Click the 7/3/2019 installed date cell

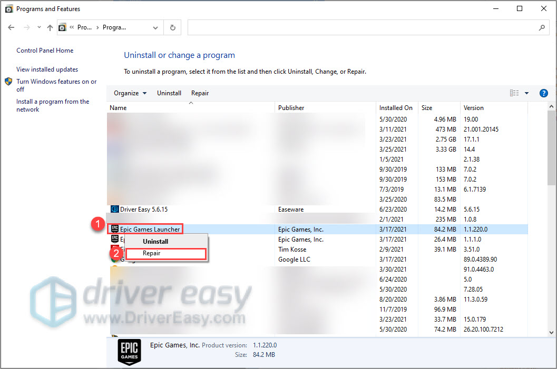[392, 190]
